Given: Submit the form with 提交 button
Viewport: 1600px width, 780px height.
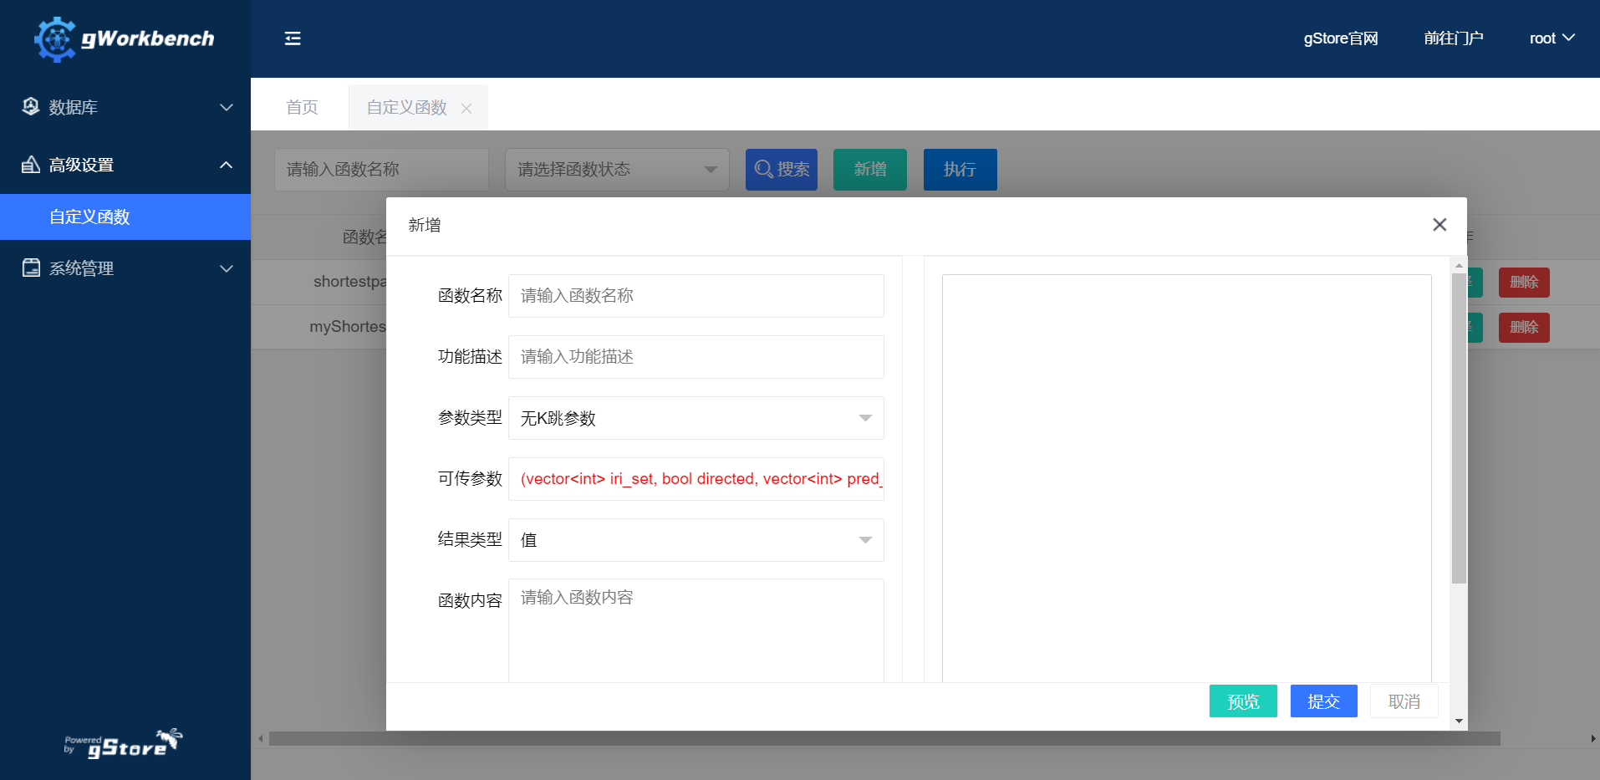Looking at the screenshot, I should (x=1323, y=701).
